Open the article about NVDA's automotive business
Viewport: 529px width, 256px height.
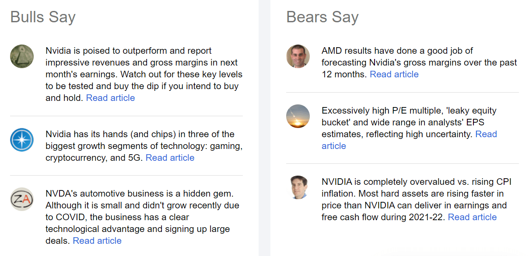coord(97,240)
